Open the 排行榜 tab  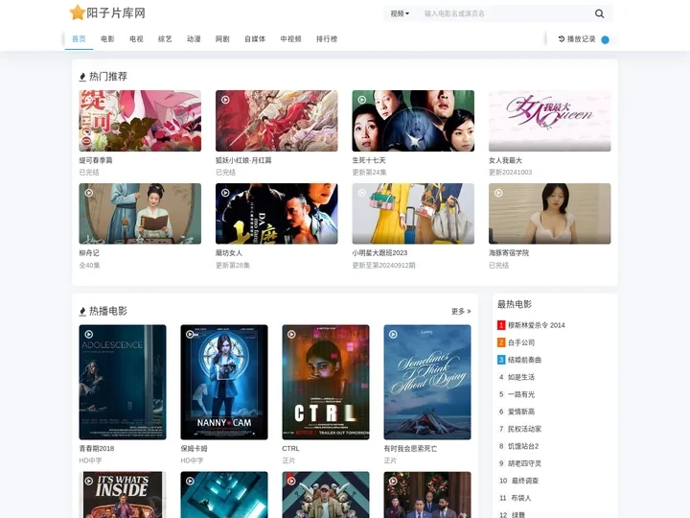pos(327,39)
